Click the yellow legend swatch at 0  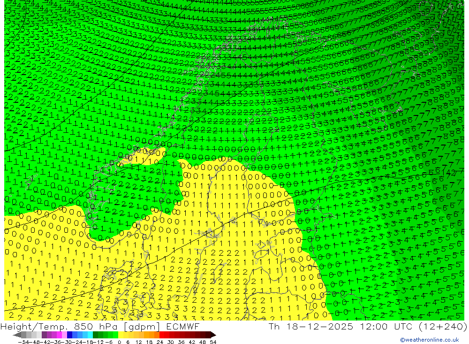tap(121, 335)
